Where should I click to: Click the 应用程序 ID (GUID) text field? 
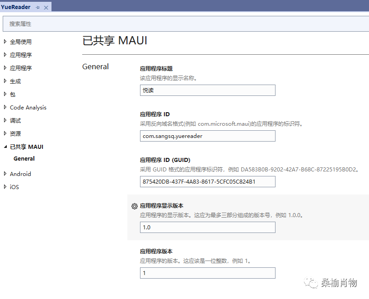click(207, 181)
